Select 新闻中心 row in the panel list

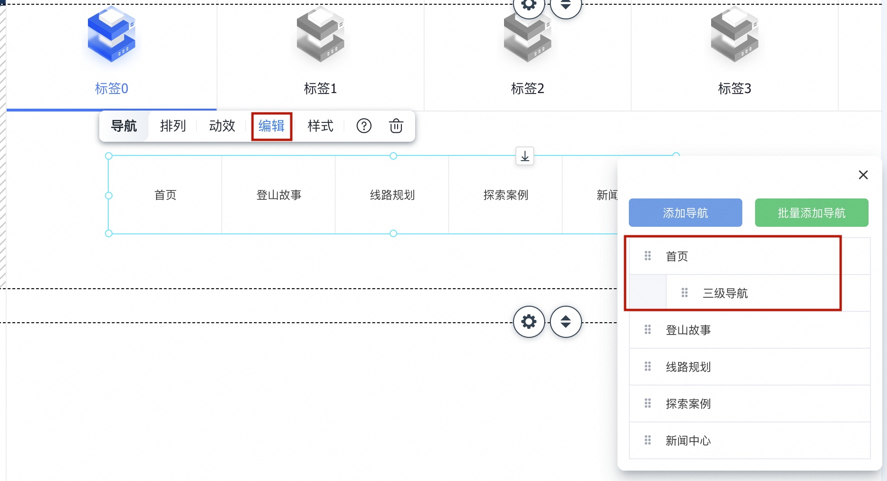[750, 440]
